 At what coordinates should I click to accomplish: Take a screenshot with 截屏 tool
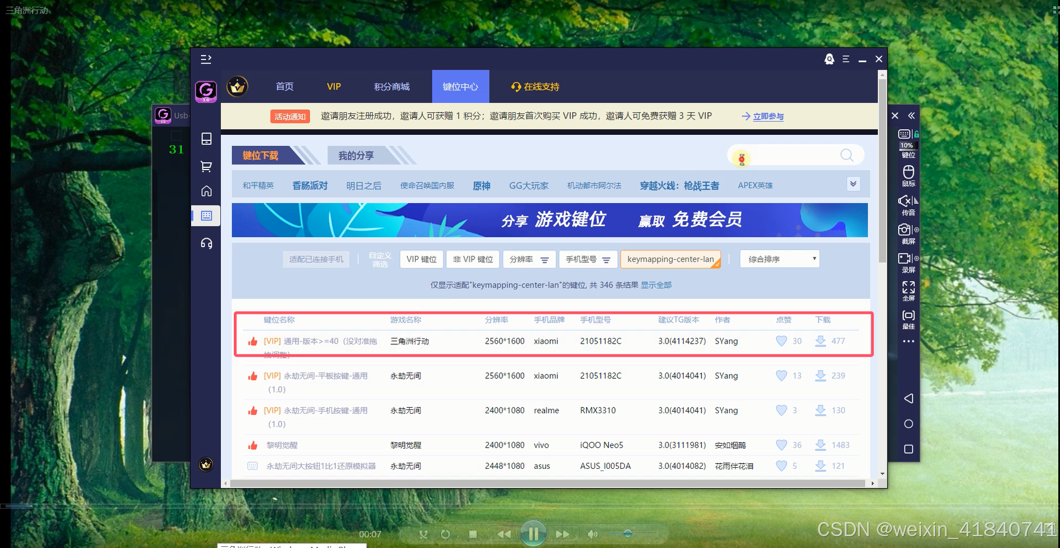pos(904,230)
